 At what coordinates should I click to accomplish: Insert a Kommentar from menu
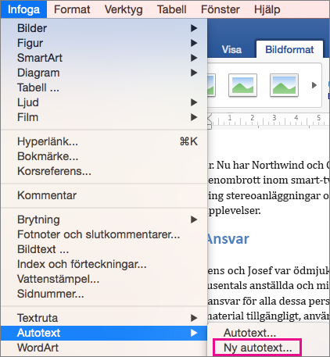pyautogui.click(x=104, y=195)
